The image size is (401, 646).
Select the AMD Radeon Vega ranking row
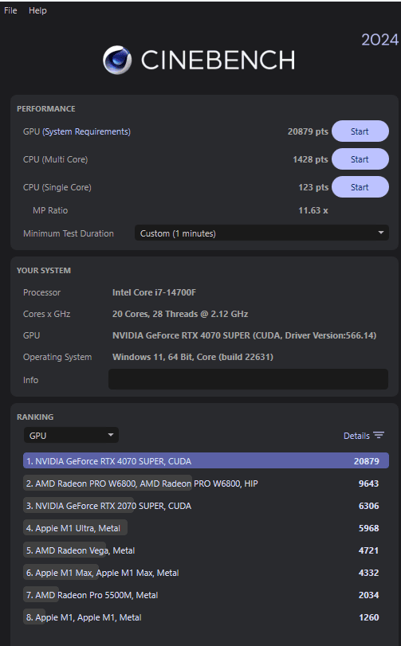(206, 550)
